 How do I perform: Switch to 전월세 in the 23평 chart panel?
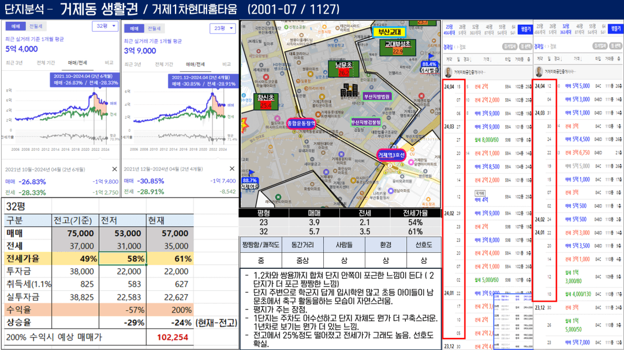tap(154, 29)
